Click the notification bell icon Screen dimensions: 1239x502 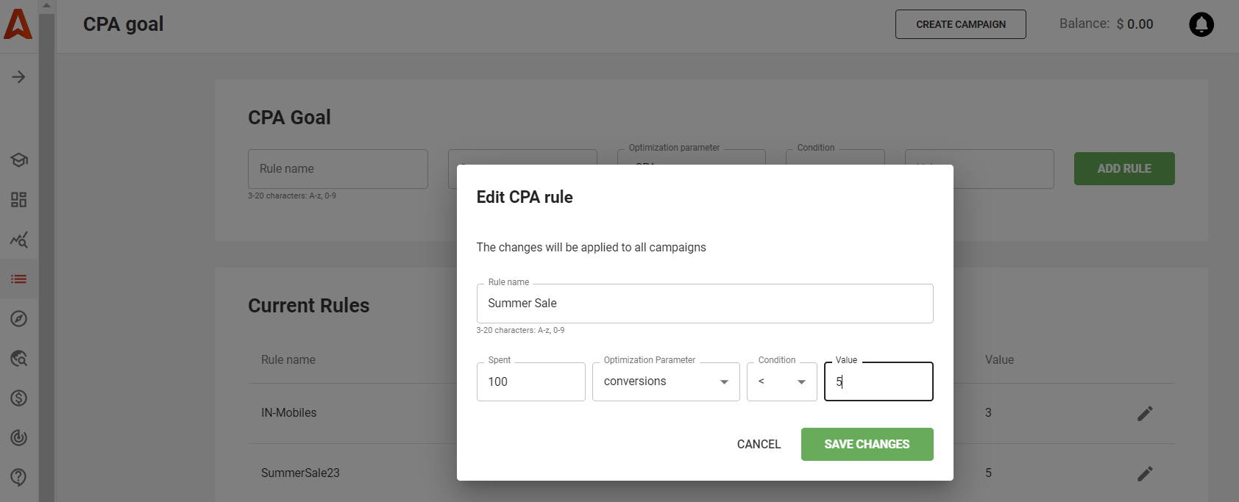click(1201, 24)
